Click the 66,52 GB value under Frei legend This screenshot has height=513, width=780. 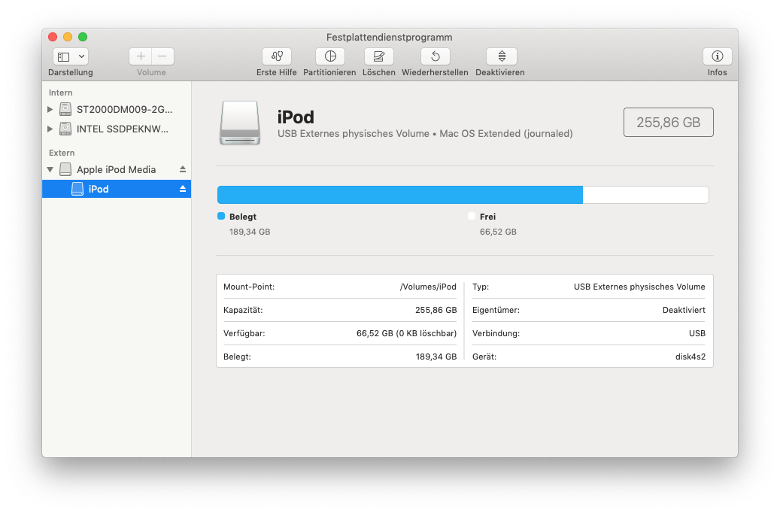point(498,232)
